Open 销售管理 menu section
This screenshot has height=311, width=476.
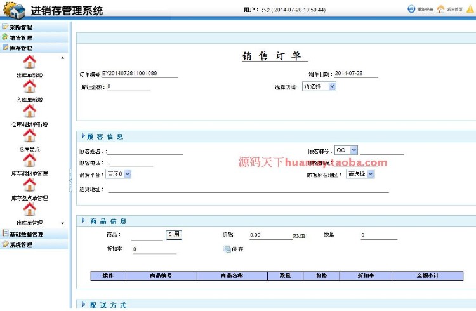[x=34, y=37]
